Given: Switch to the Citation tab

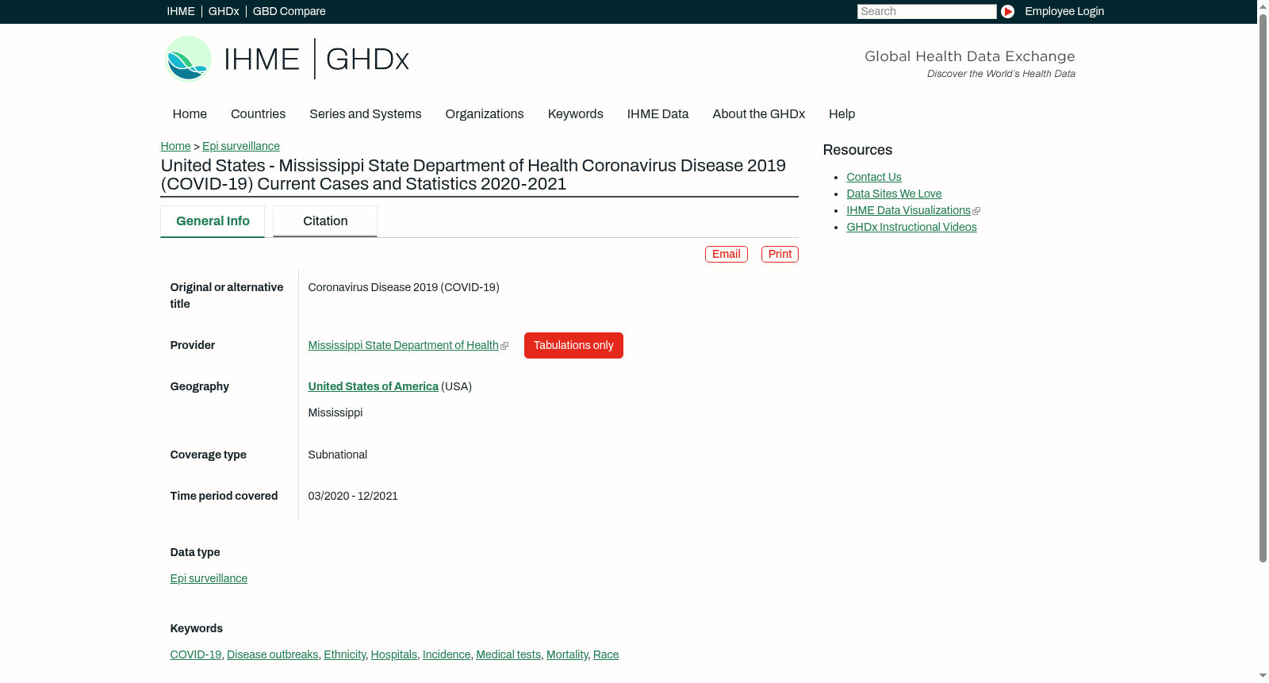Looking at the screenshot, I should 325,221.
